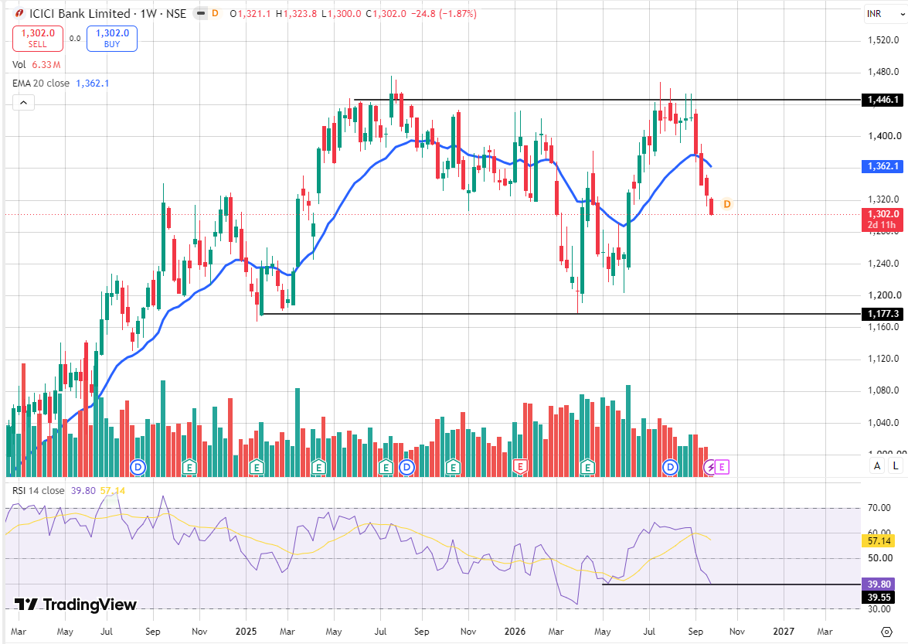
Task: Click the close price C1,302.0 in the header
Action: 386,13
